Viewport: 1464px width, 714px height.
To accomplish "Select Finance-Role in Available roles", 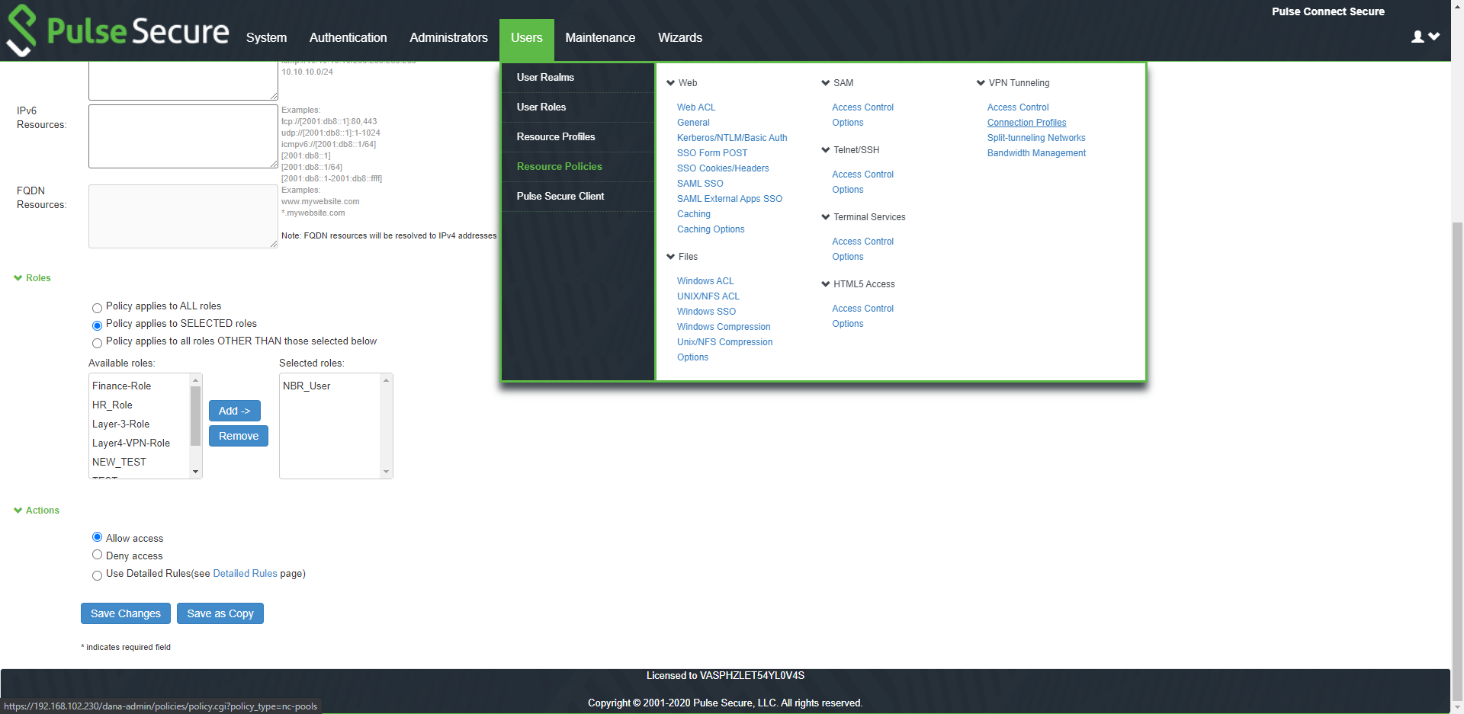I will click(139, 386).
